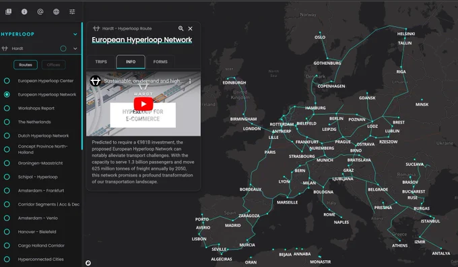Click the round icon at map bottom-left corner

click(x=88, y=263)
